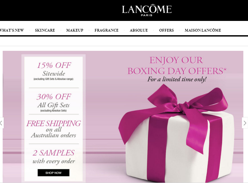The height and width of the screenshot is (183, 248).
Task: Click the Enjoy Our Boxing Day Offers headline
Action: coord(177,66)
